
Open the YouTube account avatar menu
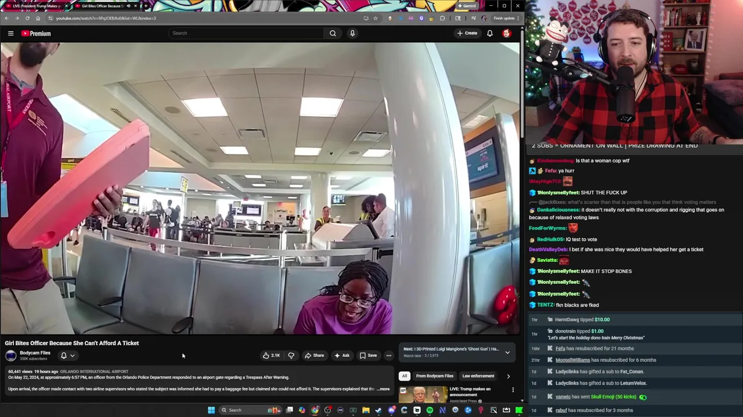tap(506, 33)
